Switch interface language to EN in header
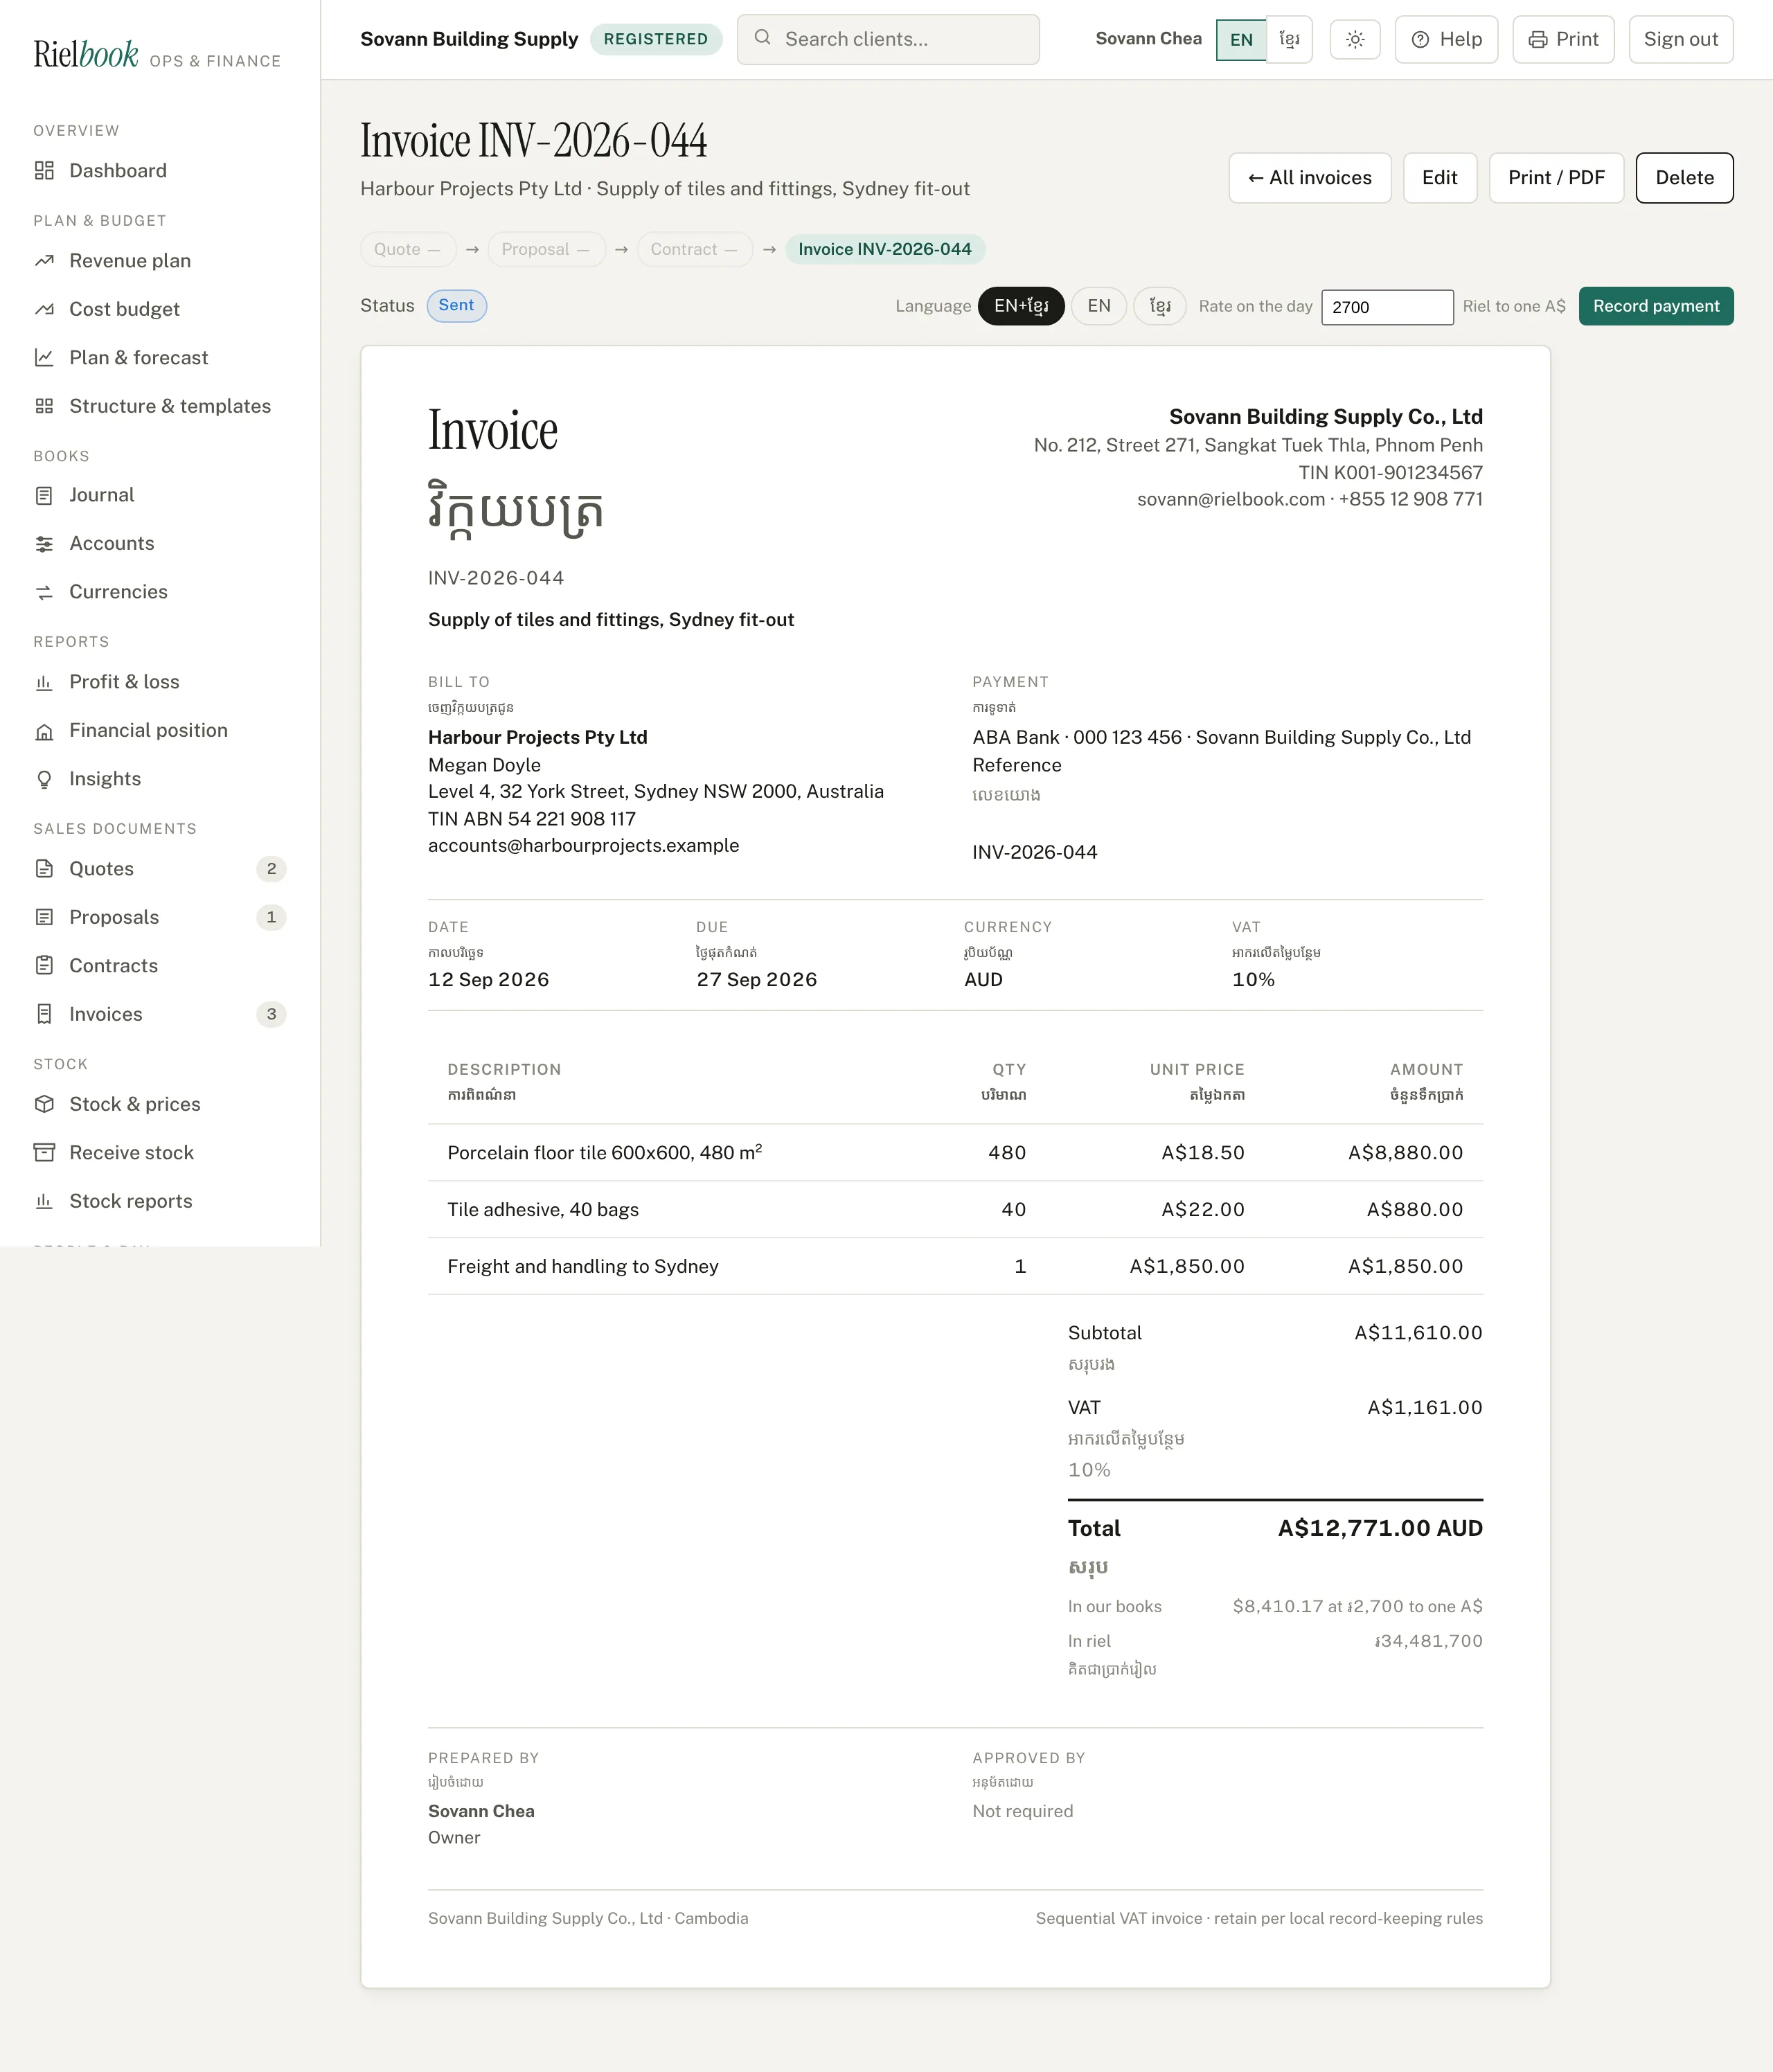The width and height of the screenshot is (1773, 2072). (1241, 40)
